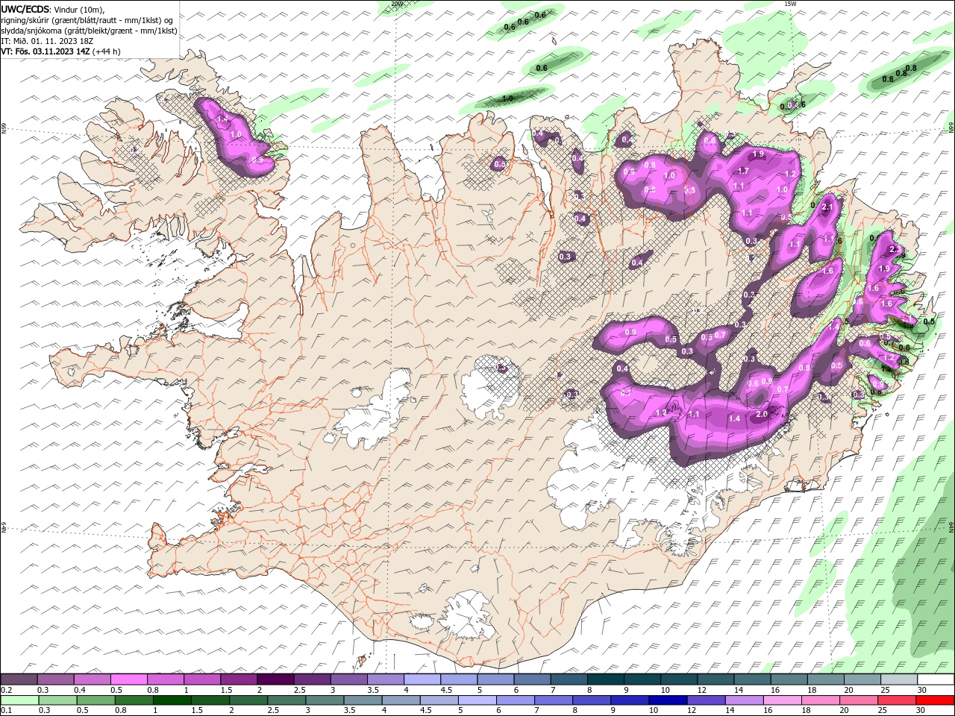
Task: Click the 2.0 snowfall value on the map
Action: pos(762,414)
